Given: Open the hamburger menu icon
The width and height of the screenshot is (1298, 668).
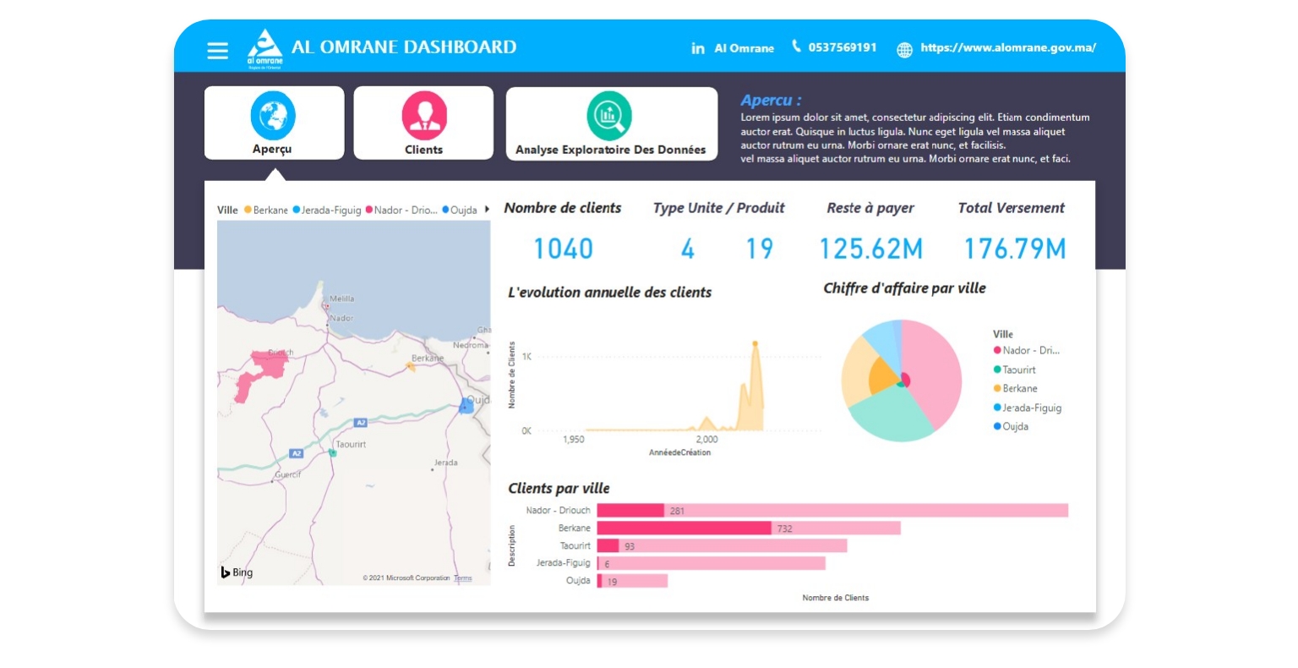Looking at the screenshot, I should tap(217, 51).
